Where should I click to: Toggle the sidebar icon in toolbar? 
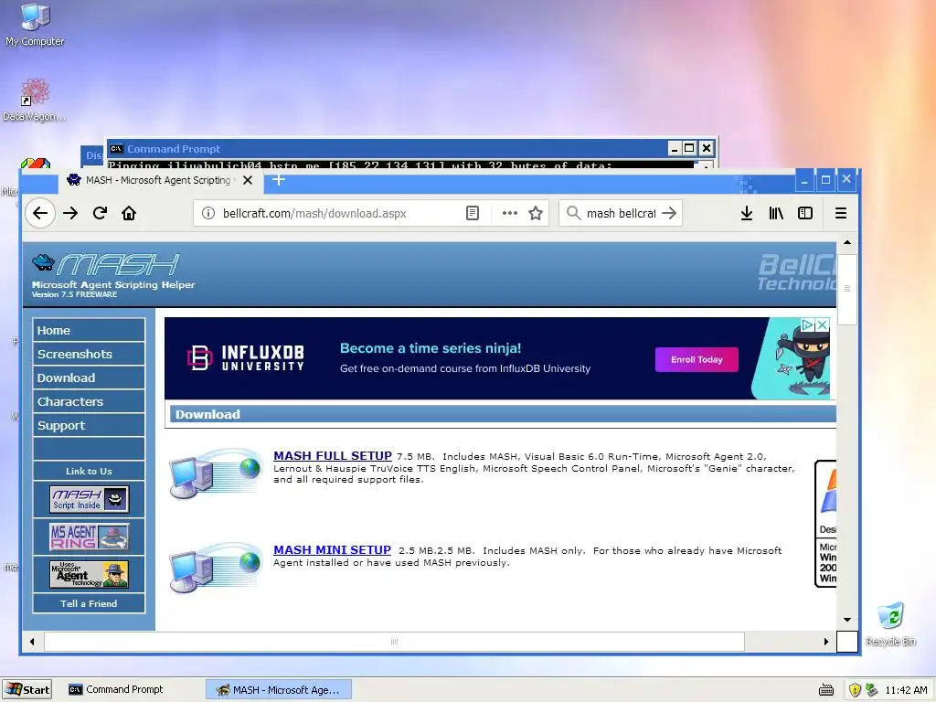click(x=805, y=213)
